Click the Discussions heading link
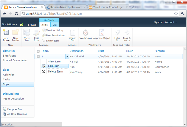Viewport: 187px width, 127px height. coord(11,94)
